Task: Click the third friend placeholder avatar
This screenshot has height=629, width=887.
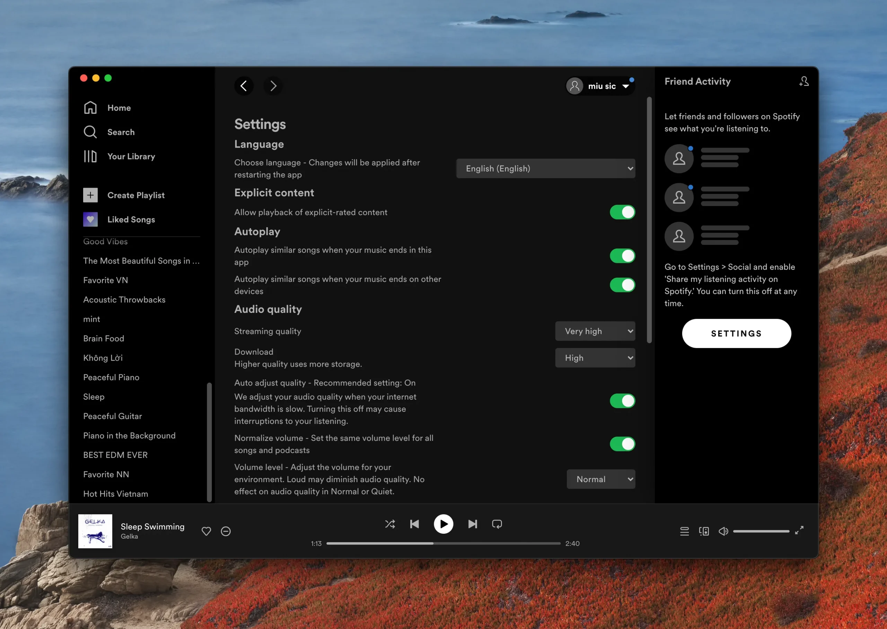Action: (x=679, y=236)
